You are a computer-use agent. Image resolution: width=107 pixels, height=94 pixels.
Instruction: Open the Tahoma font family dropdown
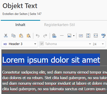[90, 44]
